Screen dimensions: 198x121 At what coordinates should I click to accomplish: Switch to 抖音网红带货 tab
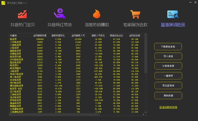click(x=60, y=25)
